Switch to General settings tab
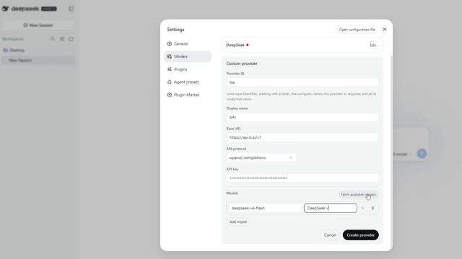This screenshot has height=259, width=462. point(188,44)
